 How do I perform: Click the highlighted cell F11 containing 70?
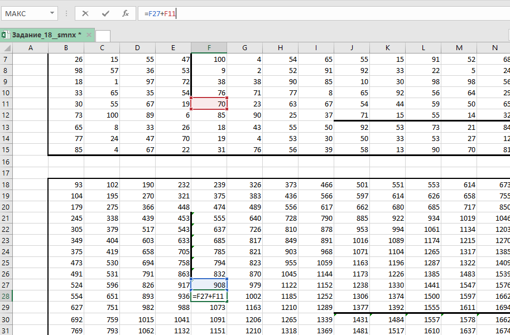(209, 104)
